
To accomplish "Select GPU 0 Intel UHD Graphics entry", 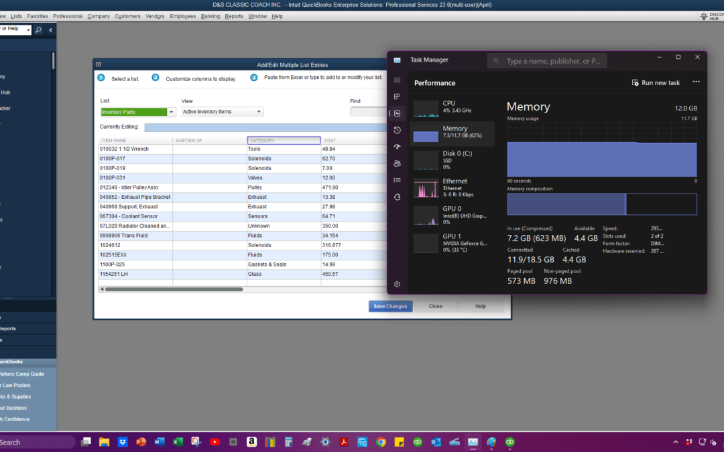I will (452, 215).
